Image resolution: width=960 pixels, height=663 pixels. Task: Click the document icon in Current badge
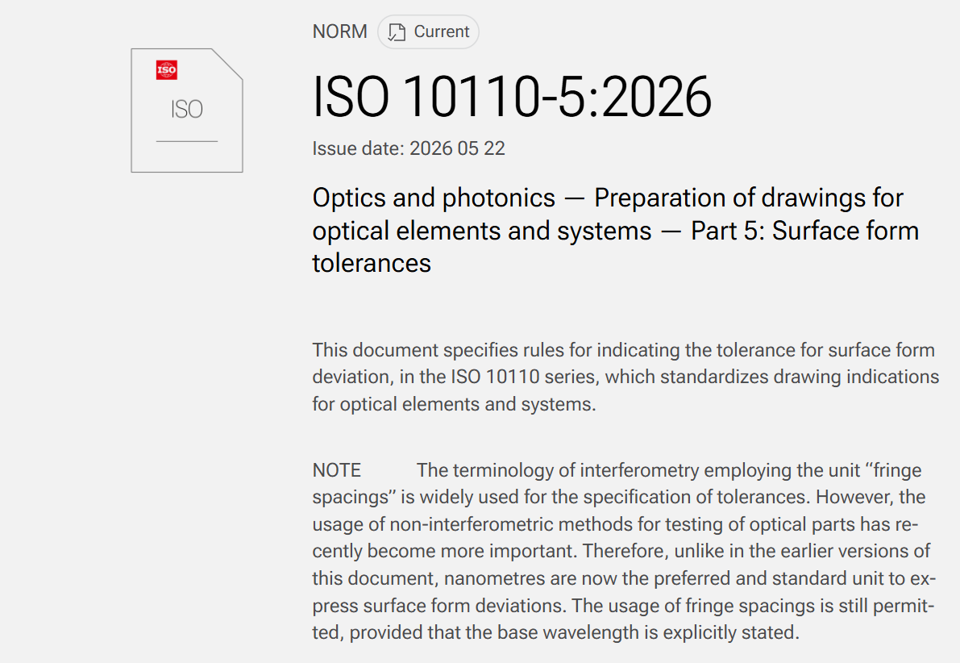(397, 32)
